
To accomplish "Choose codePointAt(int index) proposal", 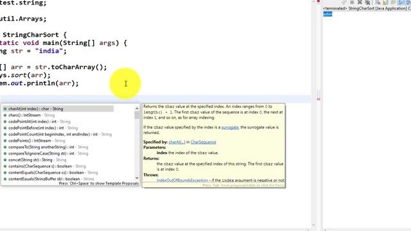I will [37, 121].
